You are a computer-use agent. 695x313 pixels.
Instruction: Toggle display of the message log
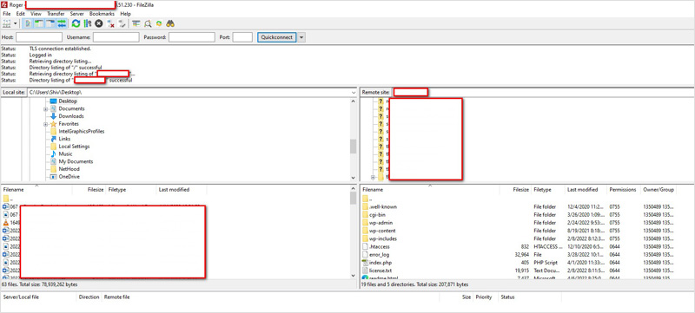(28, 23)
